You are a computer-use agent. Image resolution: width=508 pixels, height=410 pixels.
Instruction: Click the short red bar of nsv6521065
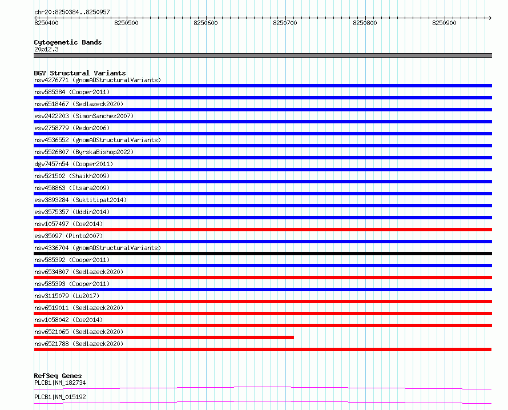pyautogui.click(x=164, y=337)
